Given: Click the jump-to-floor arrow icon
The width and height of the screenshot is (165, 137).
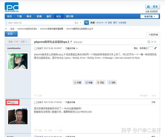Looking at the screenshot, I should click(155, 48).
